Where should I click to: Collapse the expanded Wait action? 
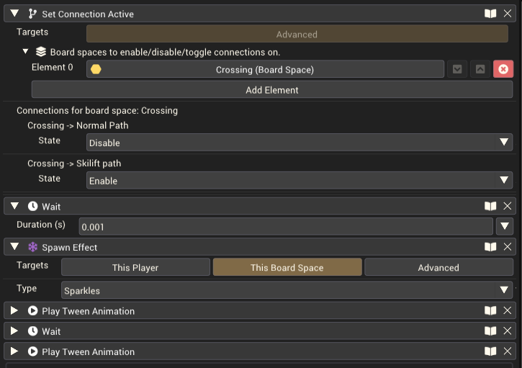14,206
